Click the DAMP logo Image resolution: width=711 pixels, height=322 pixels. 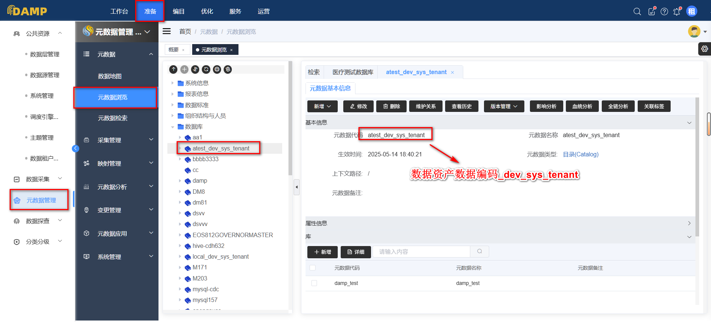pyautogui.click(x=27, y=11)
